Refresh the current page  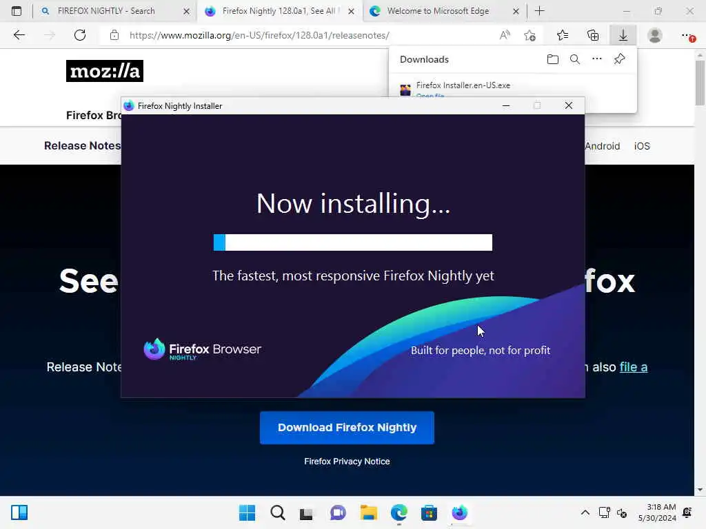pos(80,35)
